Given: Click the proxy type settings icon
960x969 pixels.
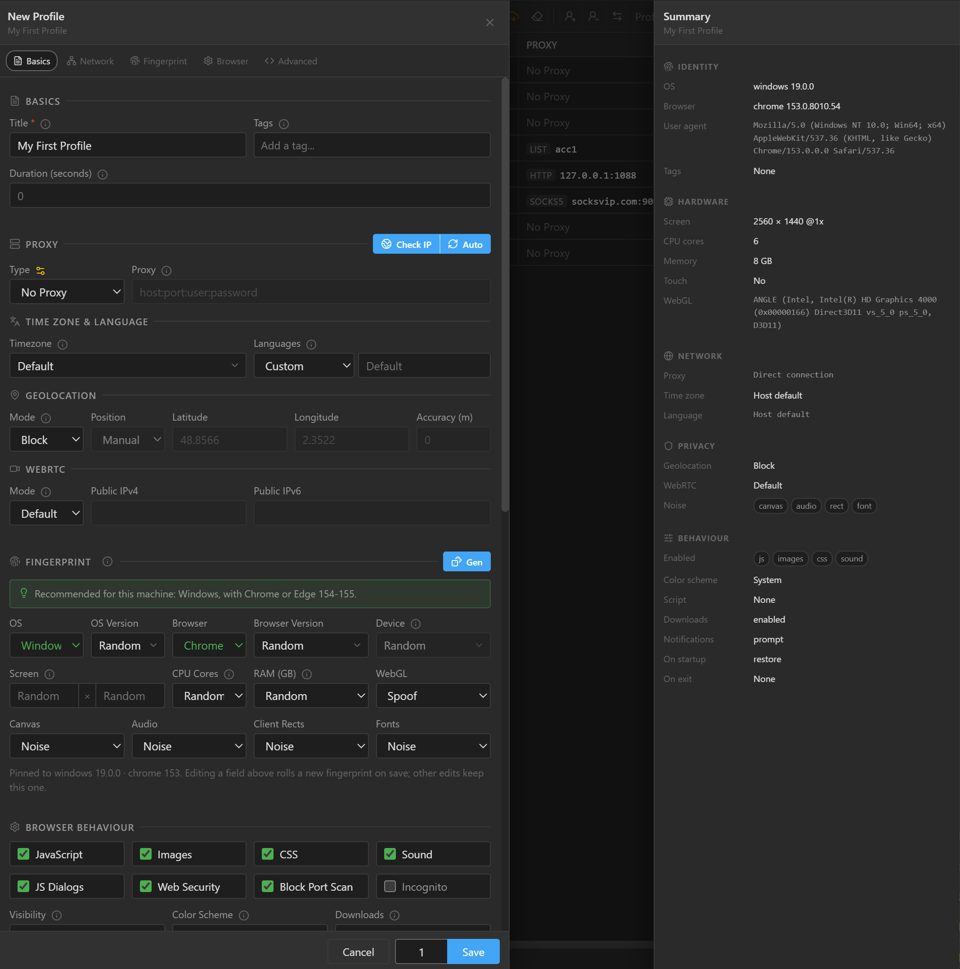Looking at the screenshot, I should coord(40,270).
